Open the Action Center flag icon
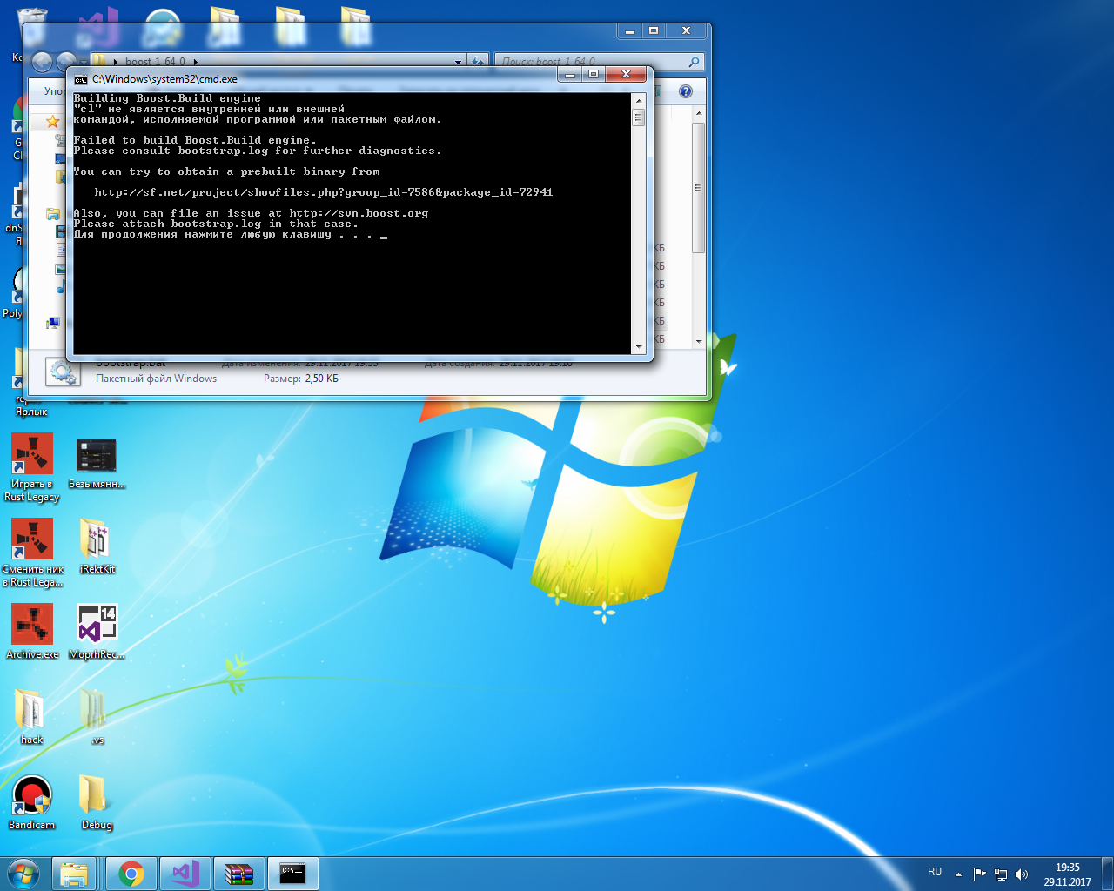The image size is (1114, 891). (x=979, y=874)
